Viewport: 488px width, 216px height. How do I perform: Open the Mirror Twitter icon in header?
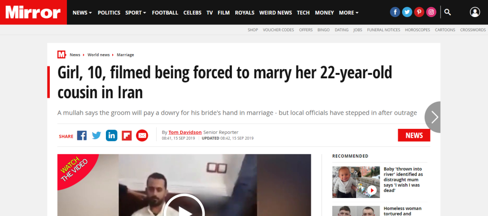[x=407, y=13]
